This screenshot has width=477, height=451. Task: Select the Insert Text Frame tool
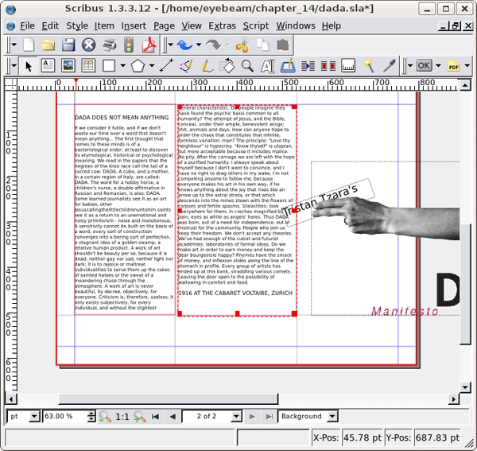coord(48,66)
